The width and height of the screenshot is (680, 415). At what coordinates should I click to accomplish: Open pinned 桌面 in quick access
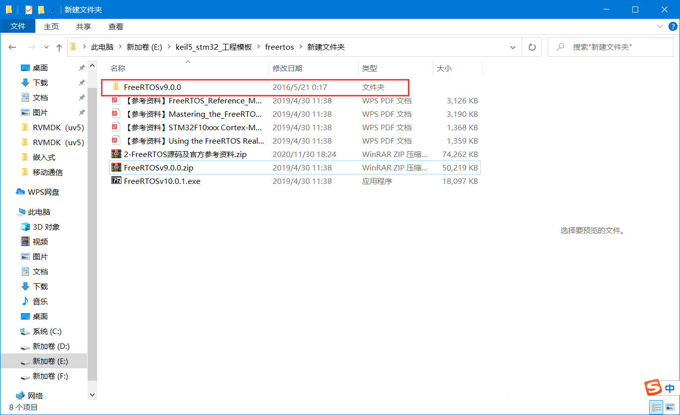(40, 68)
